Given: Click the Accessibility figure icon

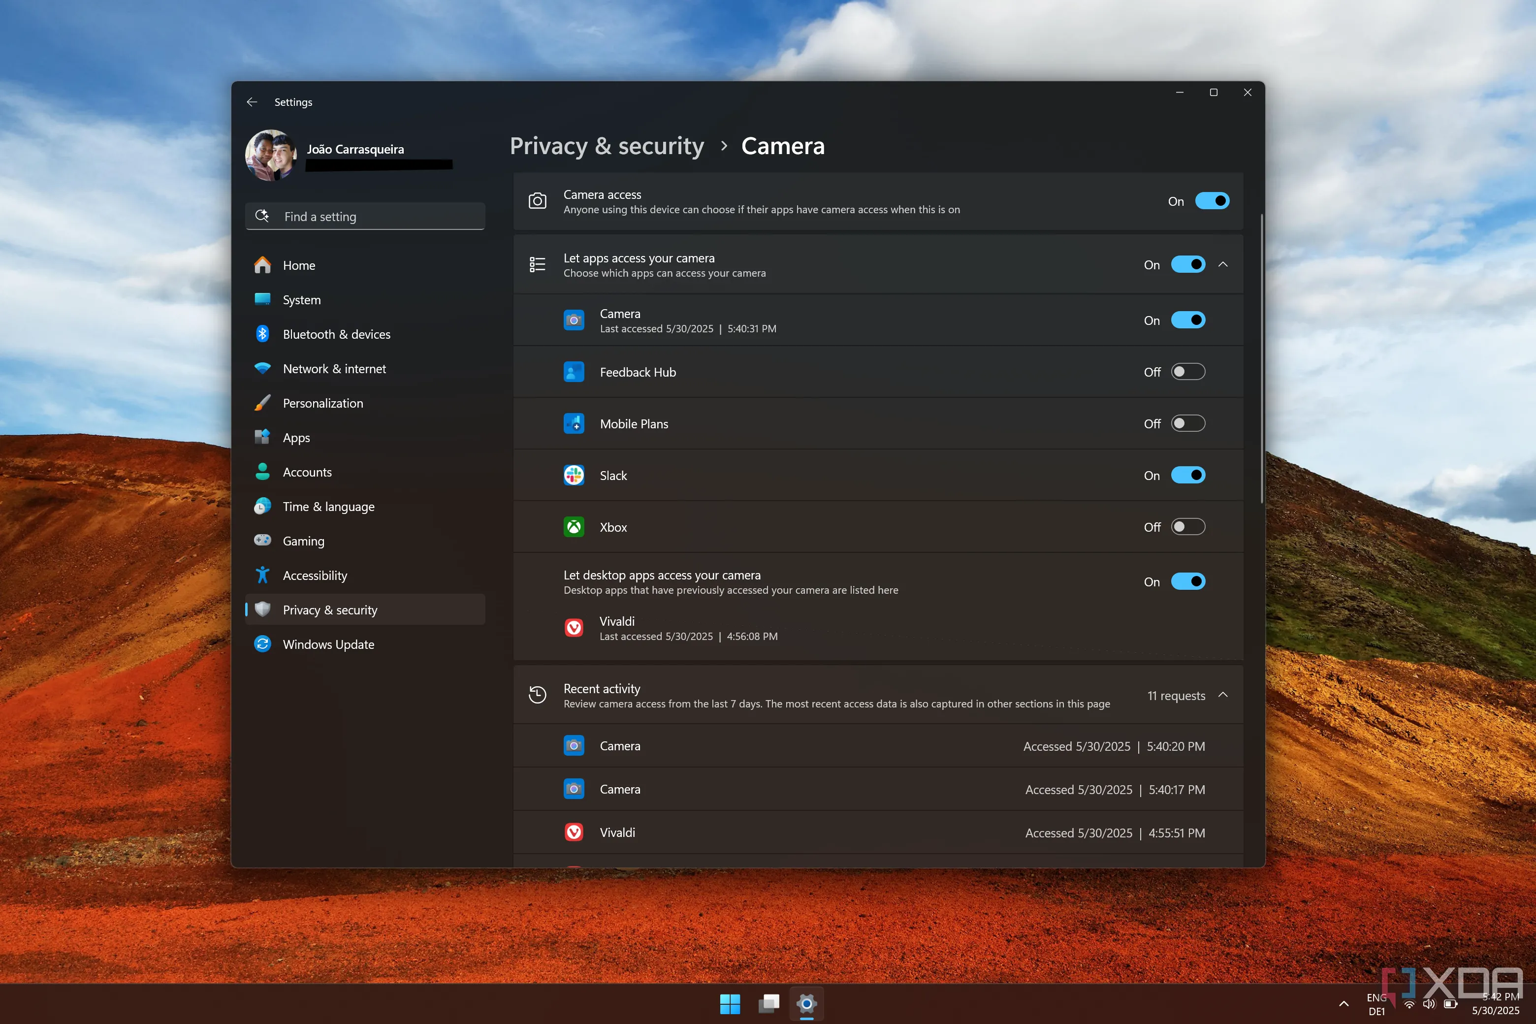Looking at the screenshot, I should point(262,575).
